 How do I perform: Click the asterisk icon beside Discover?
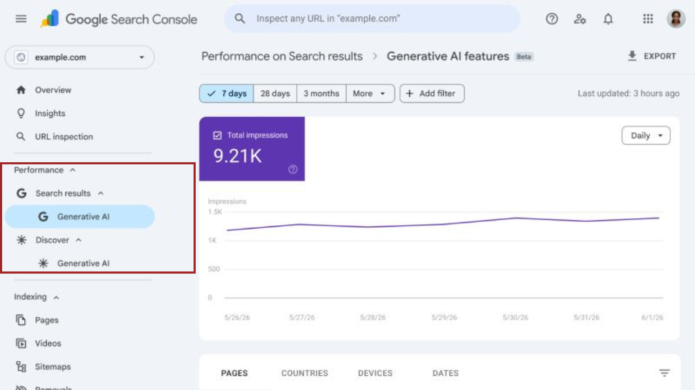(21, 240)
